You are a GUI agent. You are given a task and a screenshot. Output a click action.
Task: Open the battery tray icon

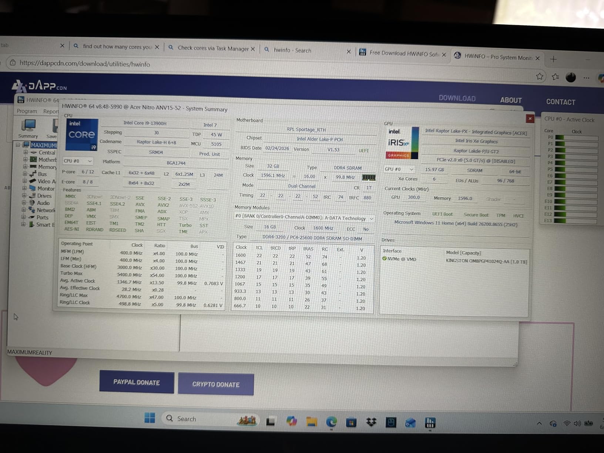point(588,423)
